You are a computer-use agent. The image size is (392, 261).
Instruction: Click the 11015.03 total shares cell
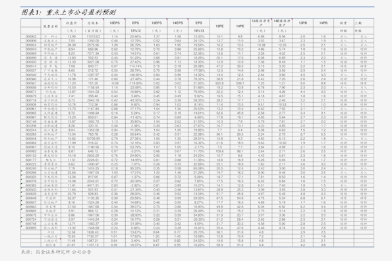[93, 36]
